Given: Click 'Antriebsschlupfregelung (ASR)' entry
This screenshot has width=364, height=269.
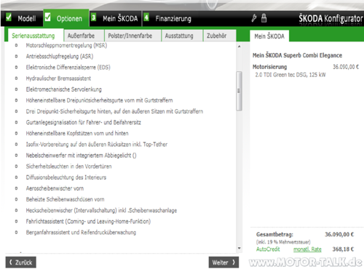Looking at the screenshot, I should (x=60, y=56).
